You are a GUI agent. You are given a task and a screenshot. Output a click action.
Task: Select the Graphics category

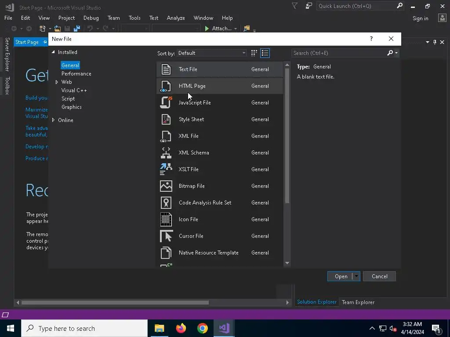click(72, 107)
